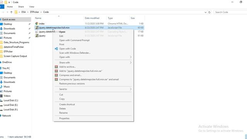247x139 pixels.
Task: Choose Compress to rar and email
Action: [x=93, y=80]
